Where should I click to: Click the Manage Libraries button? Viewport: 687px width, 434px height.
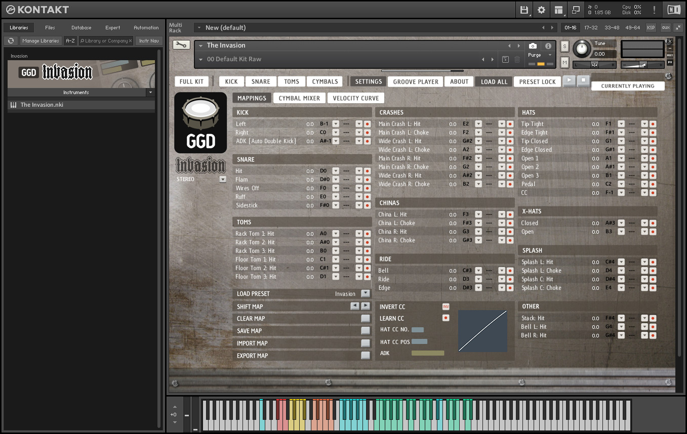click(41, 41)
